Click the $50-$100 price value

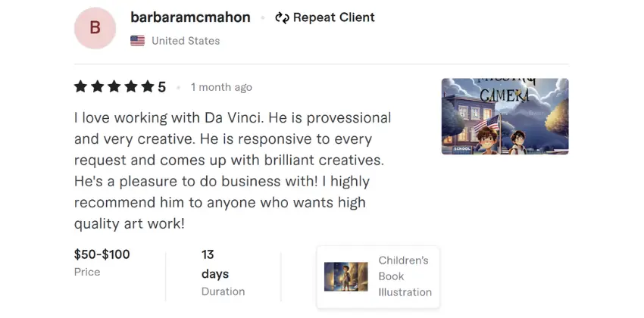pyautogui.click(x=102, y=254)
